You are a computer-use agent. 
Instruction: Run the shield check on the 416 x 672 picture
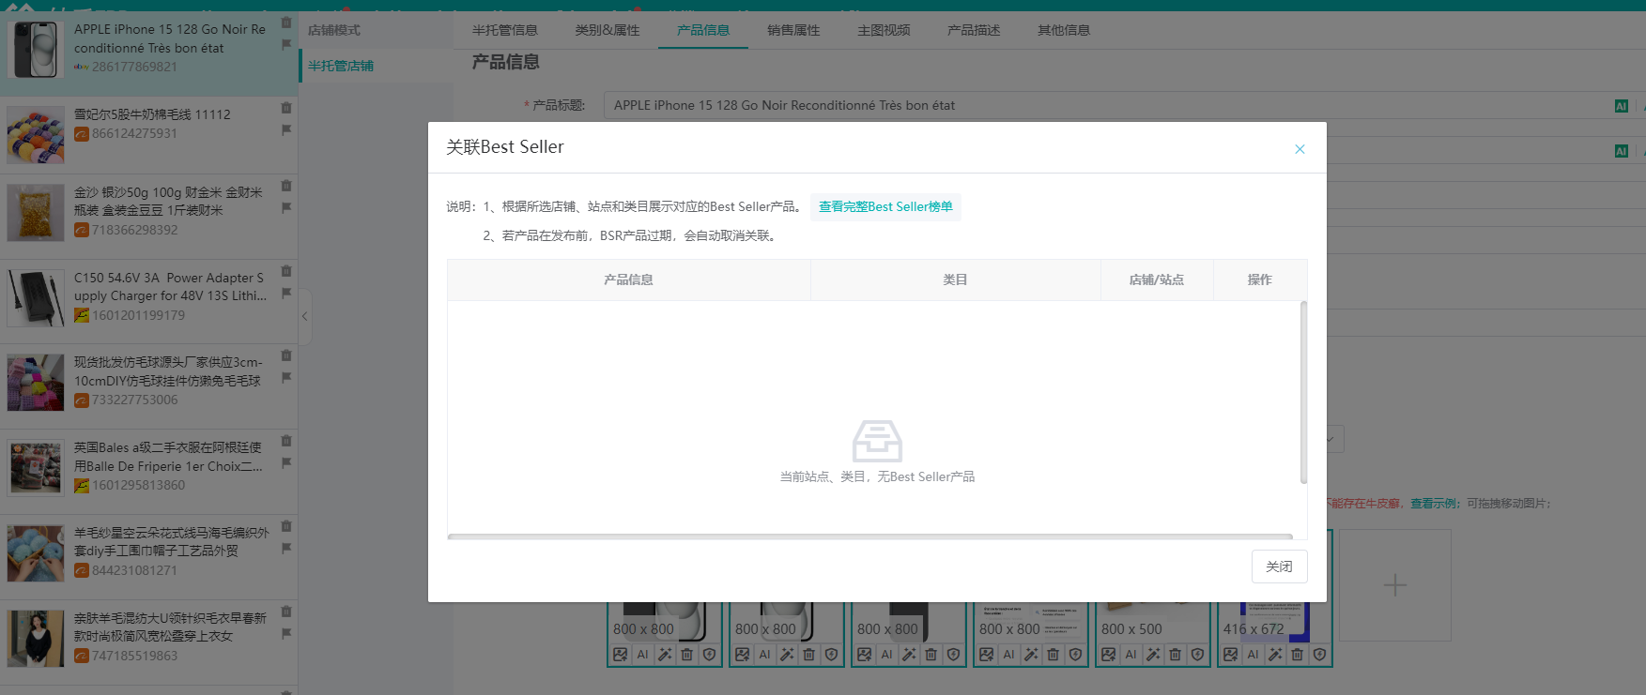[1320, 655]
